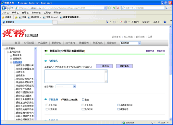Image resolution: width=173 pixels, height=125 pixels.
Task: Open the 数据字典 link
Action: [x=150, y=51]
